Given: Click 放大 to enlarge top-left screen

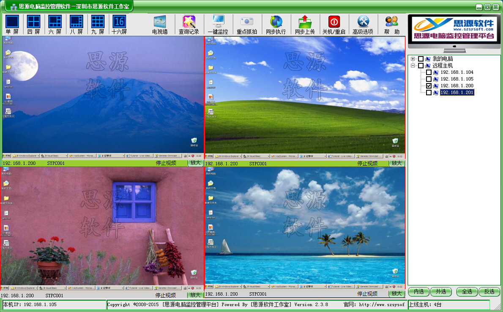Looking at the screenshot, I should coord(195,162).
